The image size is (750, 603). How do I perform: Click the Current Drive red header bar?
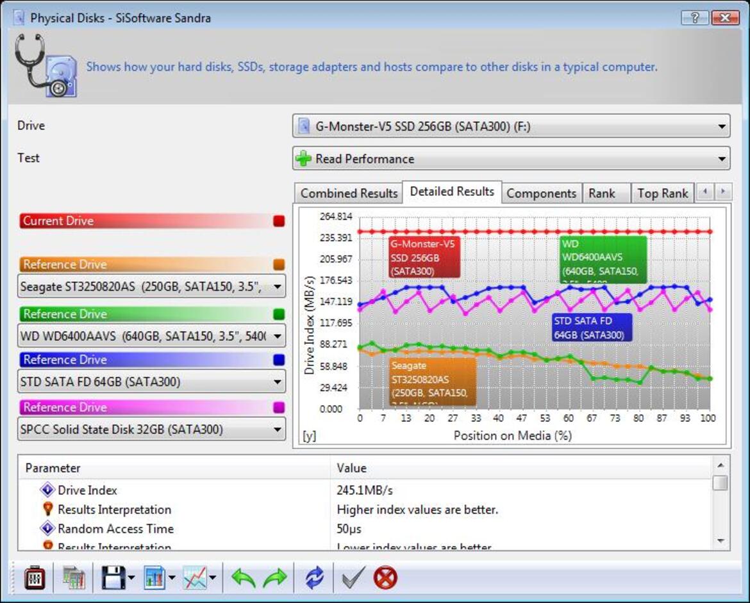[x=152, y=221]
